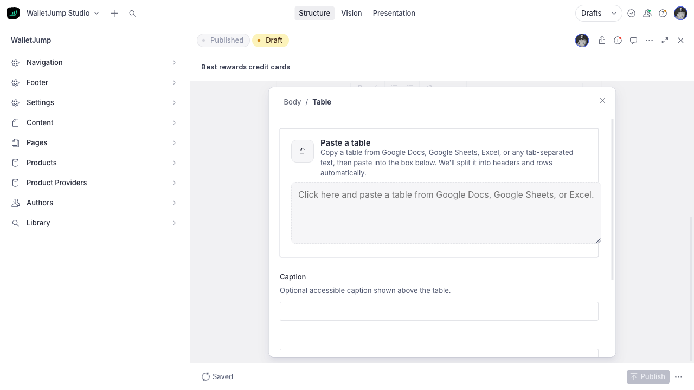Click the Authors people icon
This screenshot has width=694, height=390.
(16, 203)
